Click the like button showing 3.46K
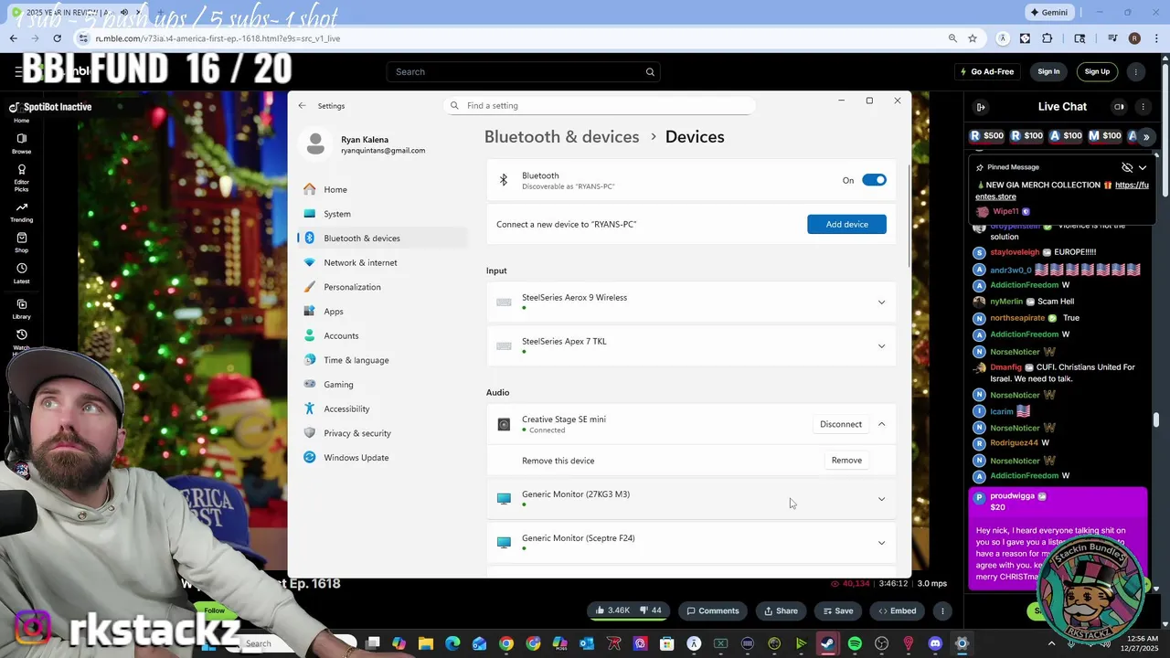 (x=612, y=610)
